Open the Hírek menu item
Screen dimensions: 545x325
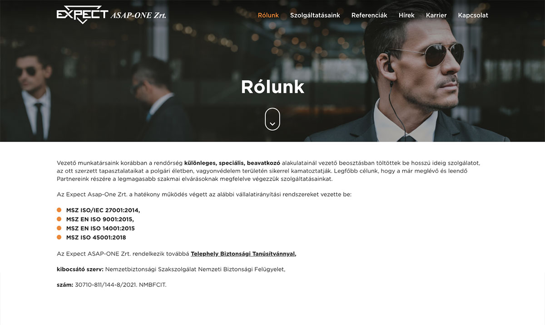pyautogui.click(x=406, y=15)
